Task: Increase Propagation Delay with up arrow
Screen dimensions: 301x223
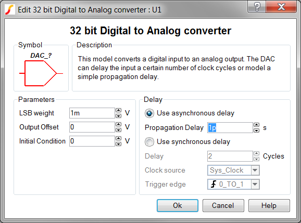Action: pyautogui.click(x=256, y=125)
